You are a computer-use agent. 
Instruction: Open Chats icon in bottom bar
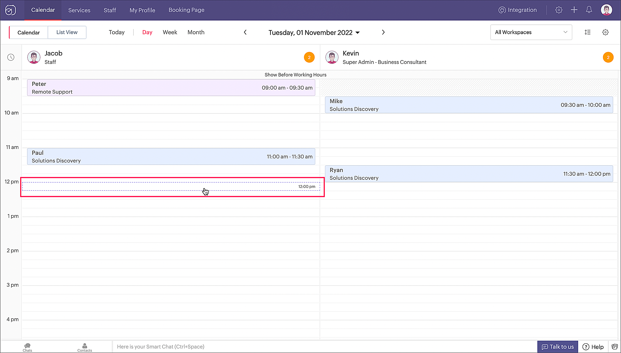tap(27, 347)
